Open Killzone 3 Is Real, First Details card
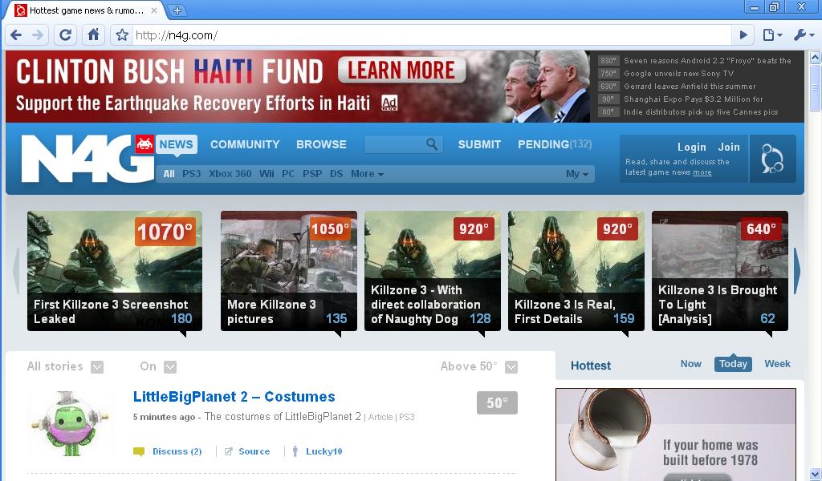 coord(576,271)
